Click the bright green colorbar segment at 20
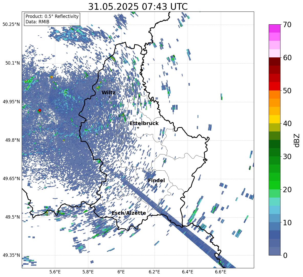This screenshot has width=303, height=277. [274, 185]
